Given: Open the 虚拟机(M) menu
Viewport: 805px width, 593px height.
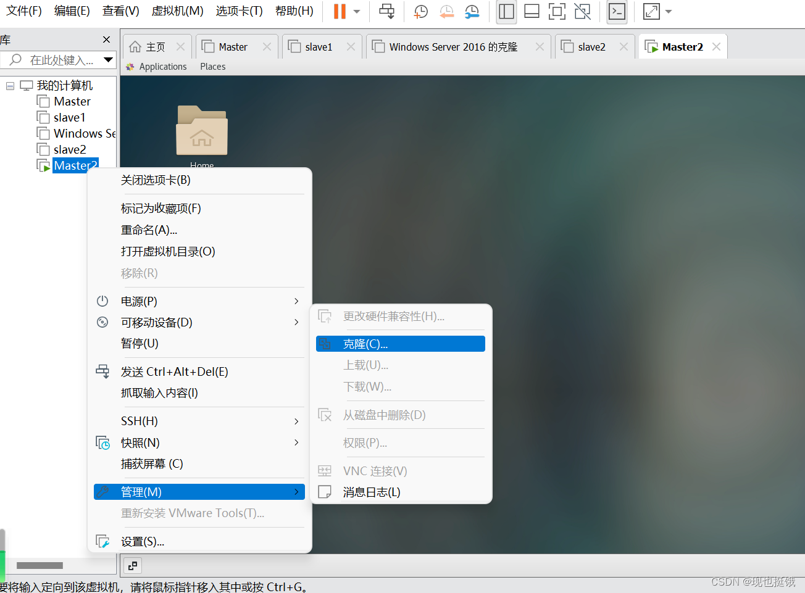Looking at the screenshot, I should (x=177, y=11).
